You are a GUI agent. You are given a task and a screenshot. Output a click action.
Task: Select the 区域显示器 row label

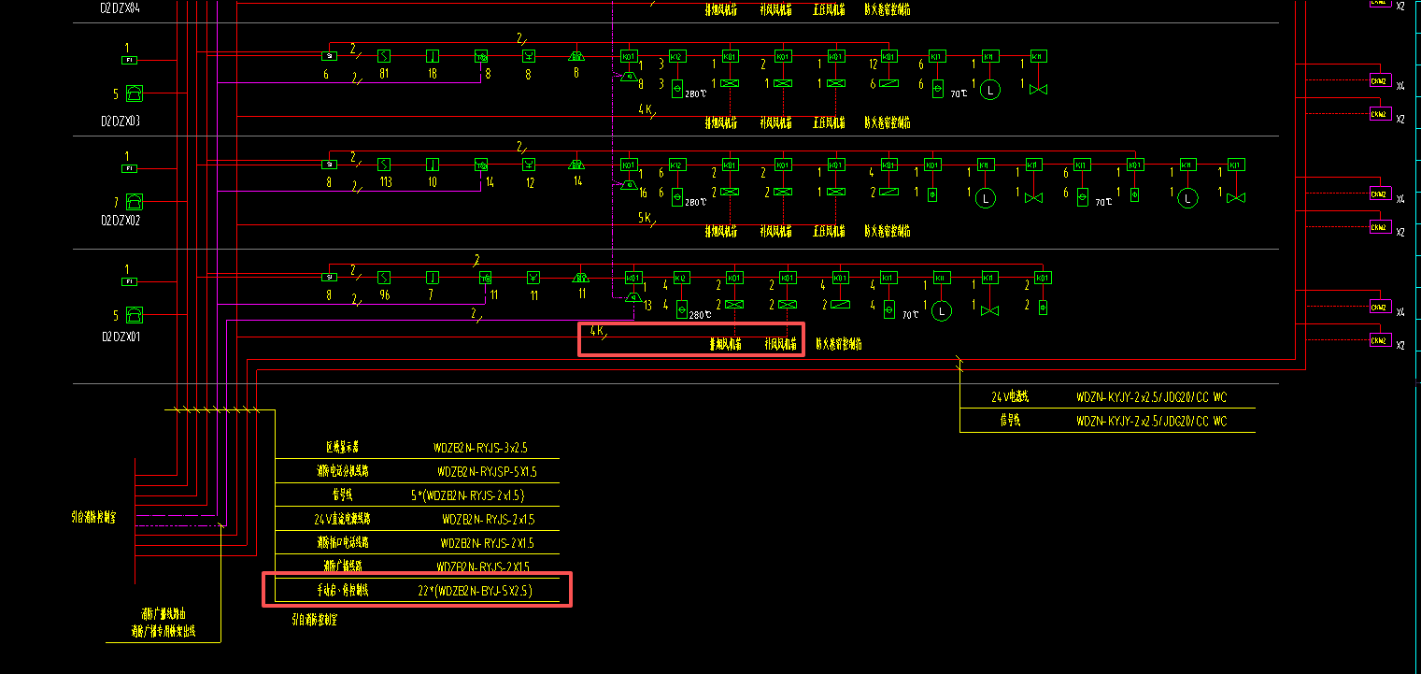point(343,448)
